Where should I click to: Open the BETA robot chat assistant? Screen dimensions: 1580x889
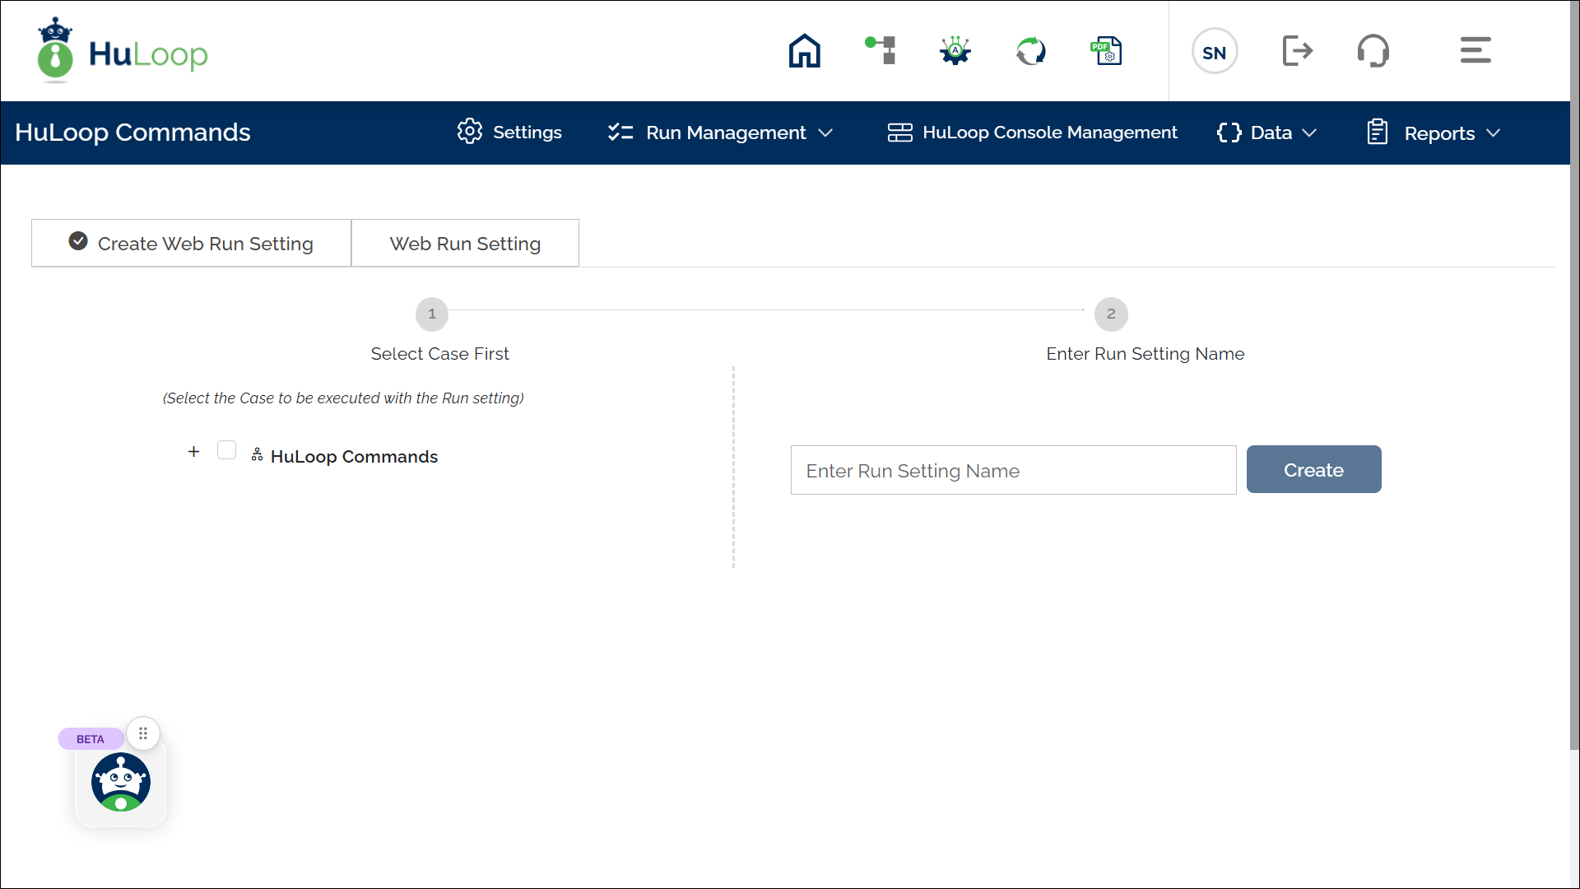click(121, 782)
